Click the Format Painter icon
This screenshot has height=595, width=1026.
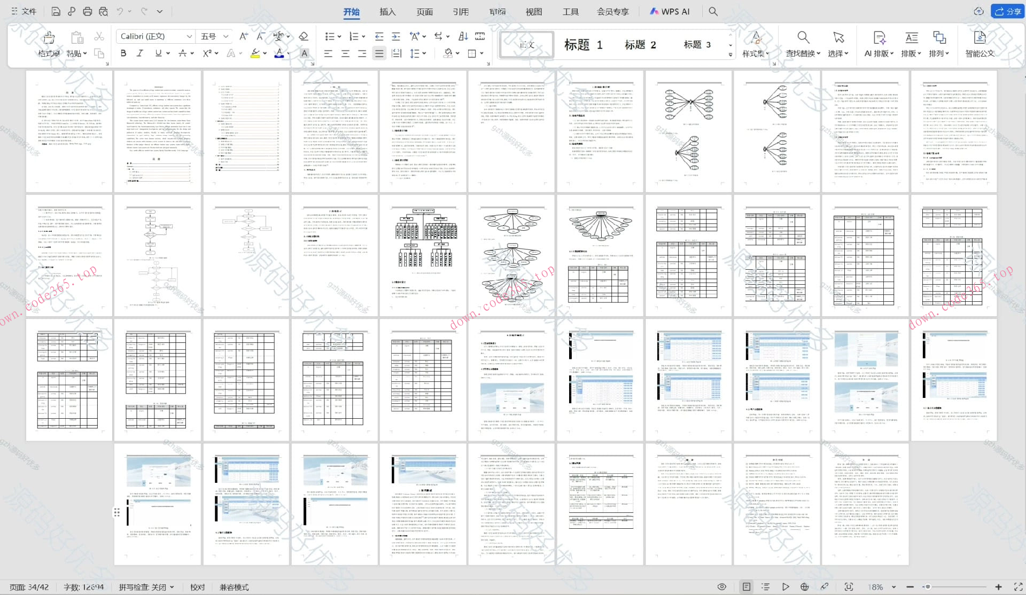49,38
